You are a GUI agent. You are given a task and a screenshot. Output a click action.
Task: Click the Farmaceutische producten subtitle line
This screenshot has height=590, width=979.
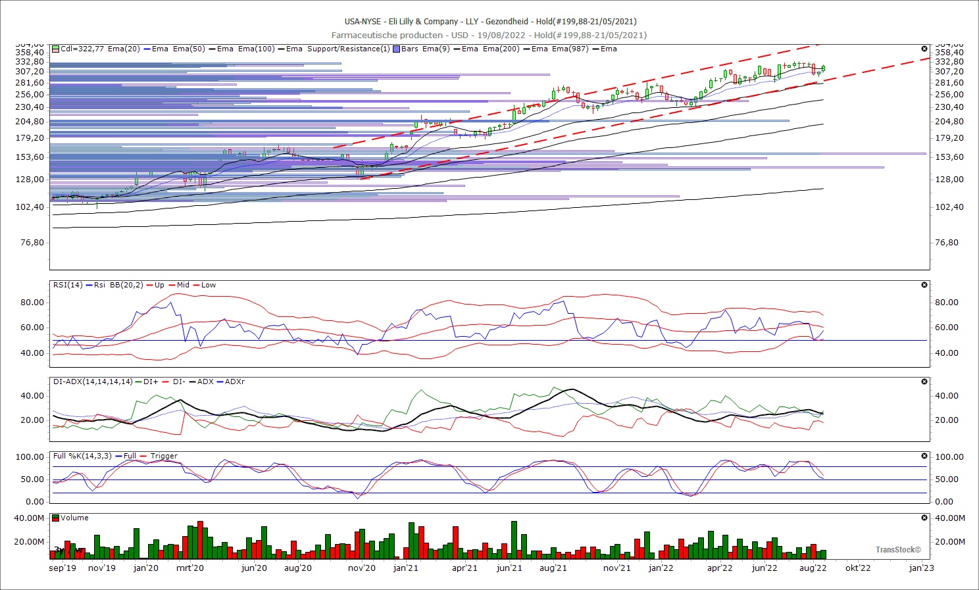[x=489, y=35]
